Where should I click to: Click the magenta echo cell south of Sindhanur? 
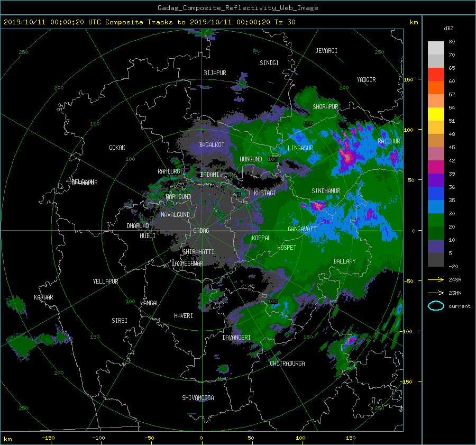tap(317, 205)
